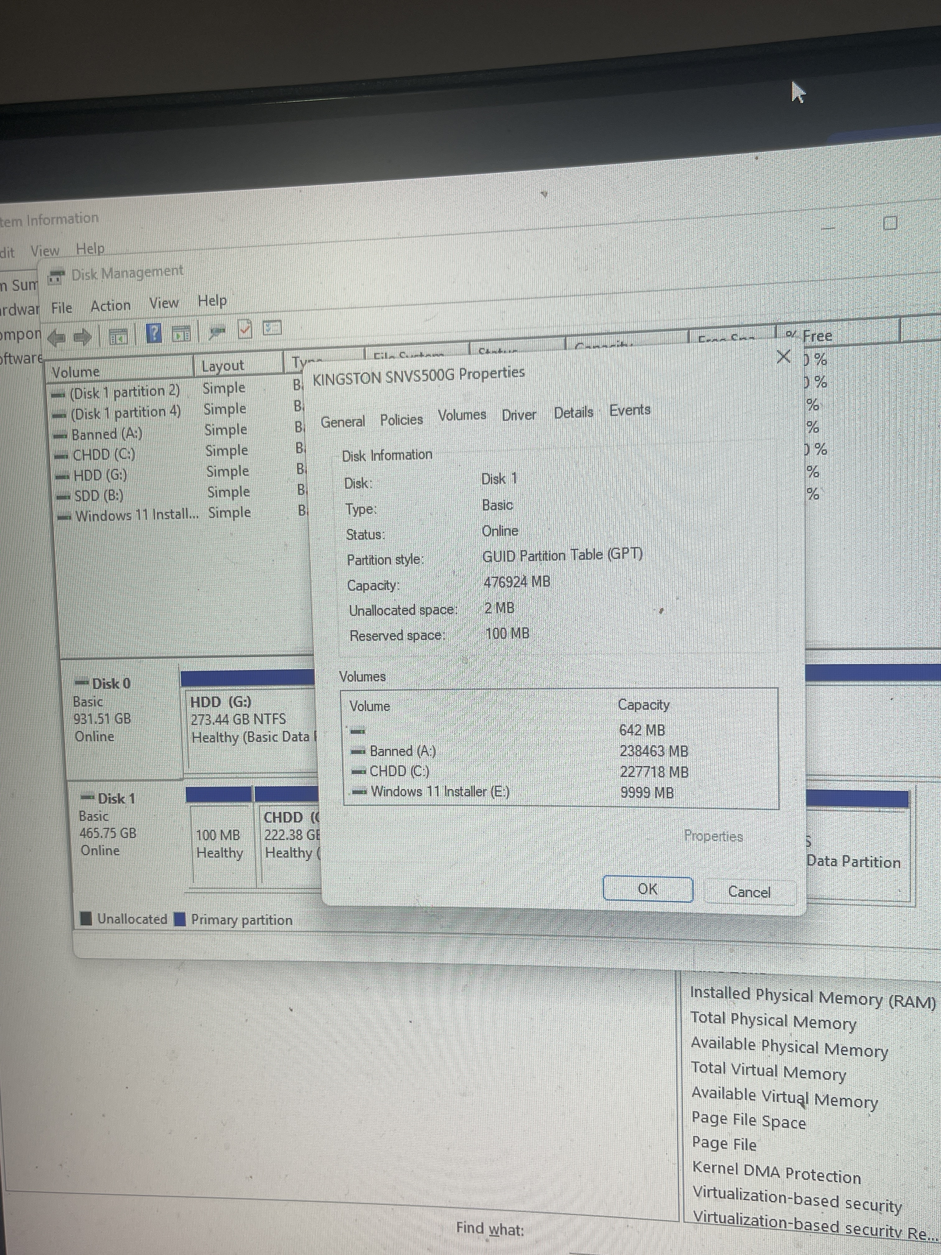Screen dimensions: 941x1255
Task: Click the checklist Settings toolbar icon
Action: pos(272,328)
